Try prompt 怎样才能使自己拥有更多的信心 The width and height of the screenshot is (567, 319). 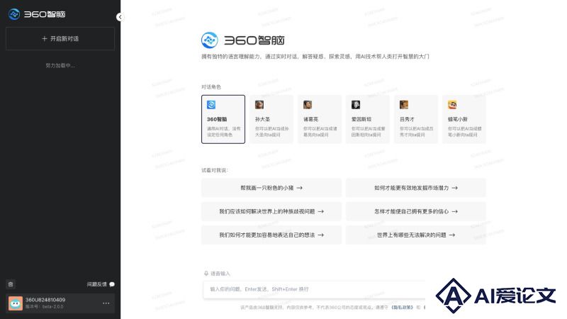(416, 211)
